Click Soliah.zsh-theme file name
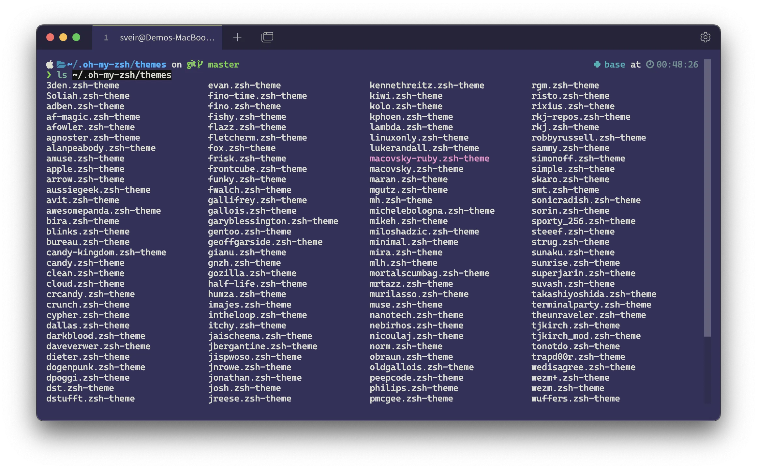Screen dimensions: 757x469 click(88, 96)
